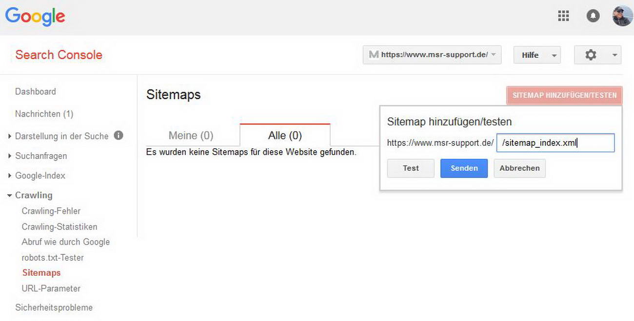
Task: Go to Crawling-Fehler page
Action: coord(51,211)
